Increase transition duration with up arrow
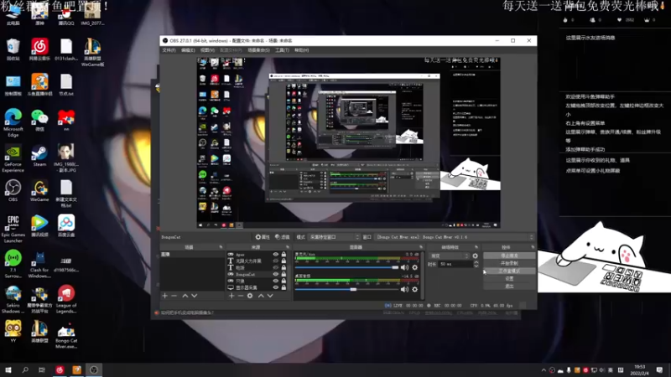Image resolution: width=671 pixels, height=377 pixels. click(x=476, y=262)
